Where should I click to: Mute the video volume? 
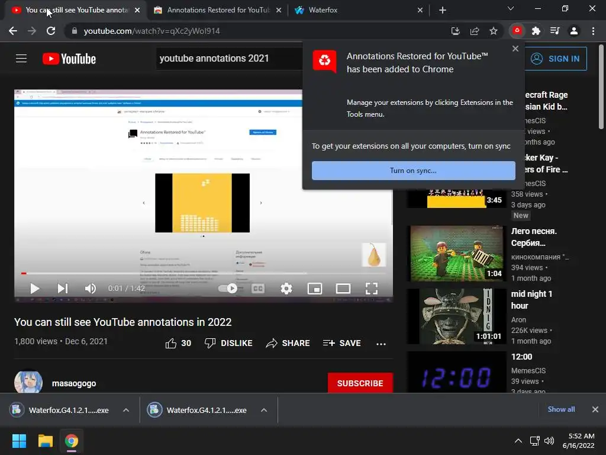pos(91,289)
